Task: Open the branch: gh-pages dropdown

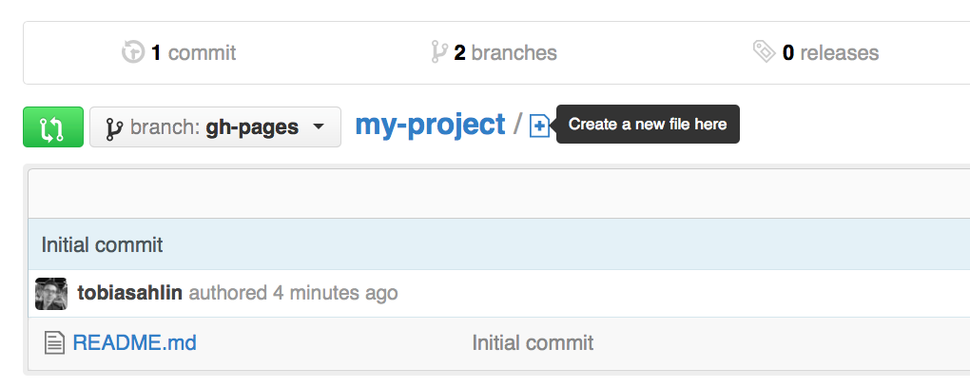Action: (215, 126)
